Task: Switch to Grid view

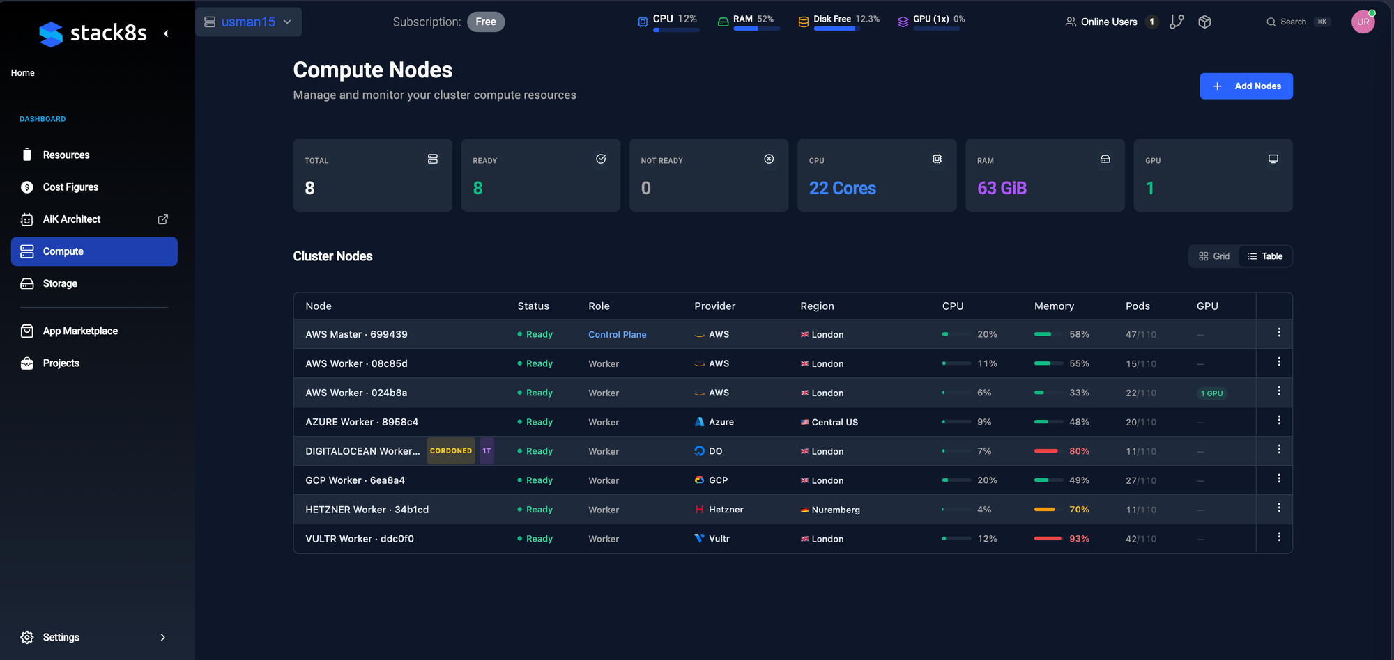Action: click(x=1214, y=256)
